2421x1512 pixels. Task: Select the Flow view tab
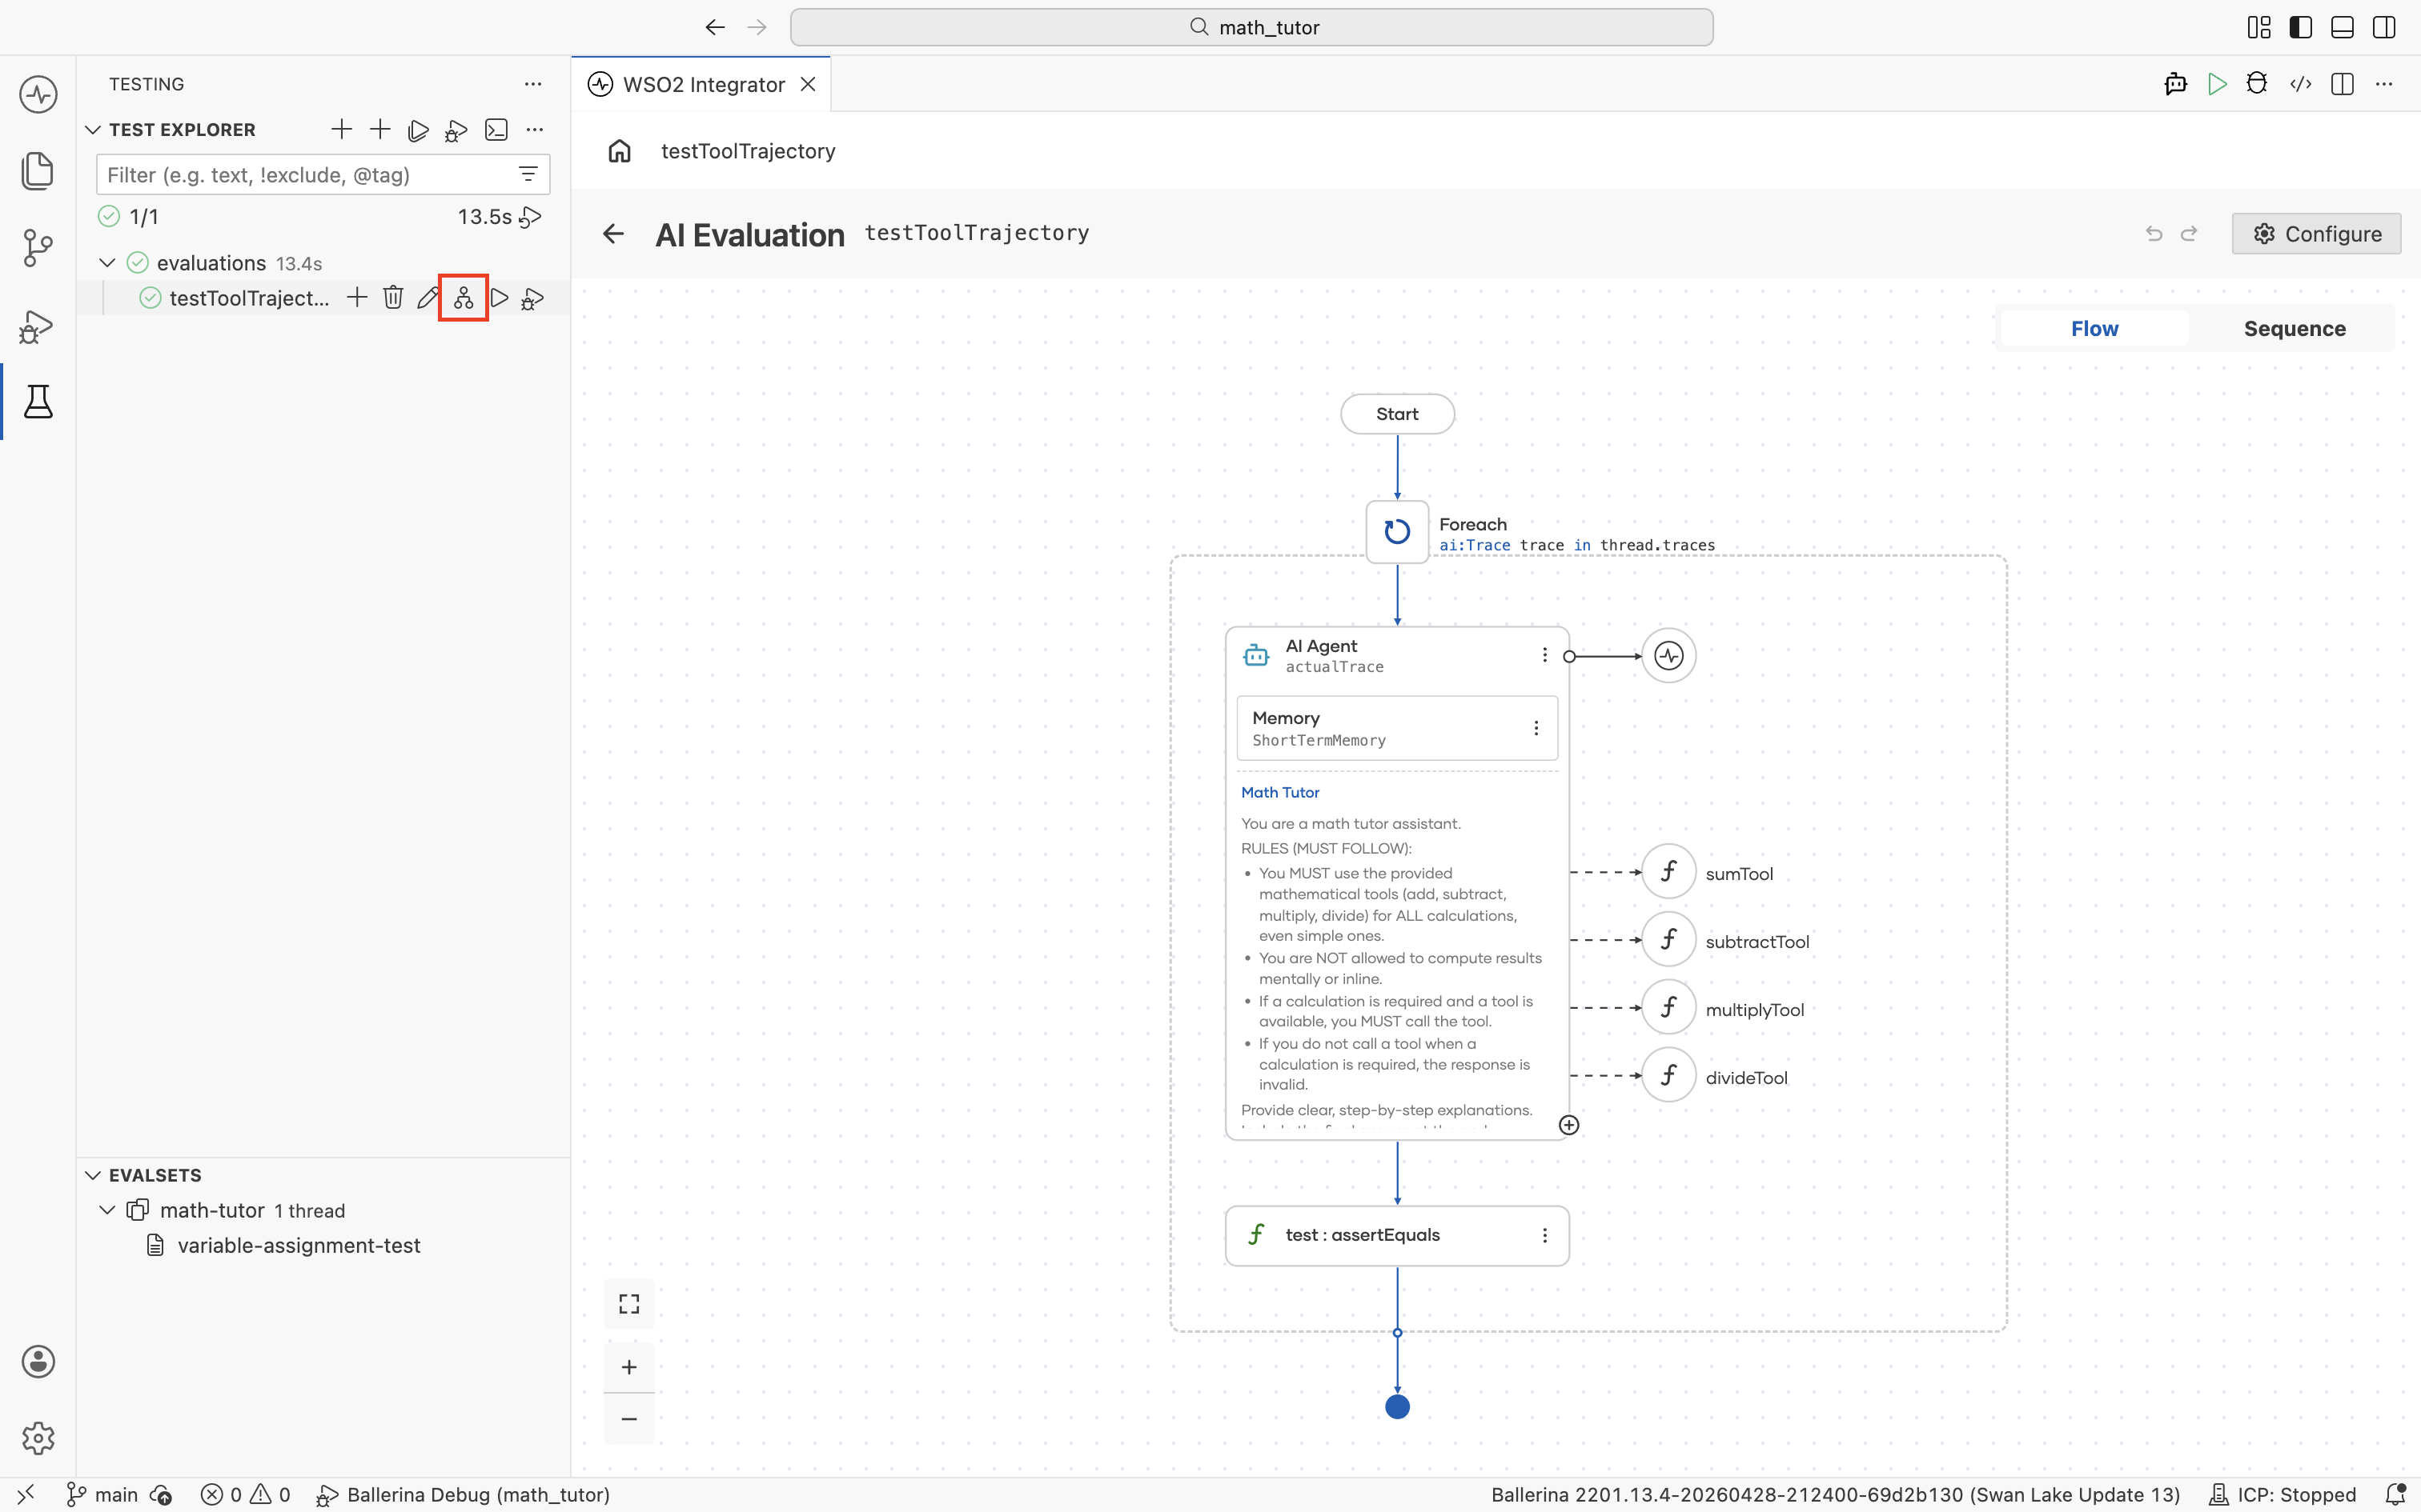click(x=2094, y=329)
